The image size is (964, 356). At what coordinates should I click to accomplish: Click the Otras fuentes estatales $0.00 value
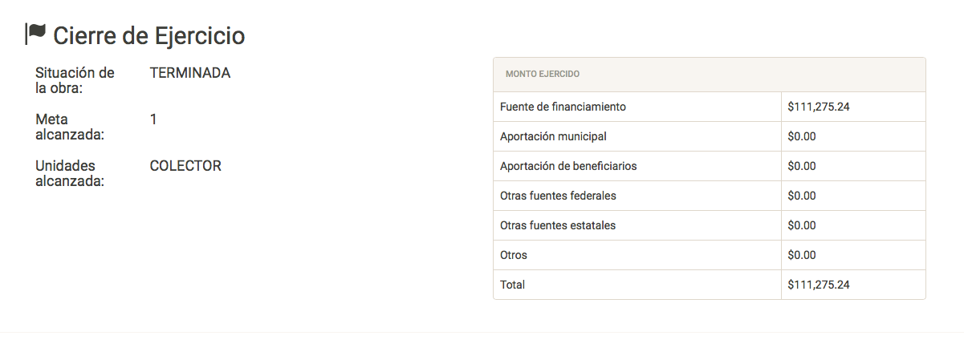802,225
